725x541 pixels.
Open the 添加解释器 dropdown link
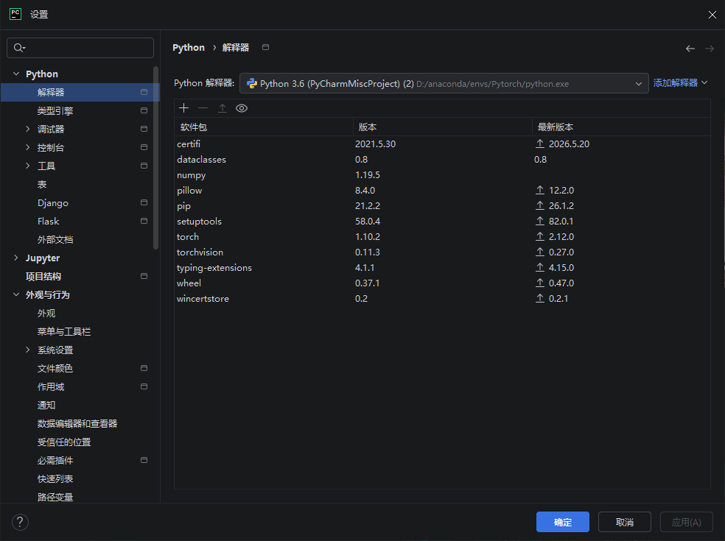click(x=680, y=82)
